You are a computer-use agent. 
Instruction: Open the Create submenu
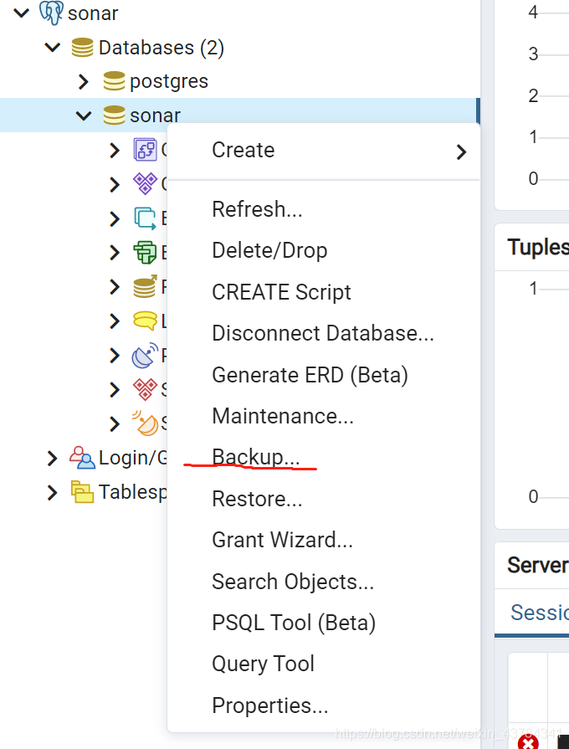[324, 151]
